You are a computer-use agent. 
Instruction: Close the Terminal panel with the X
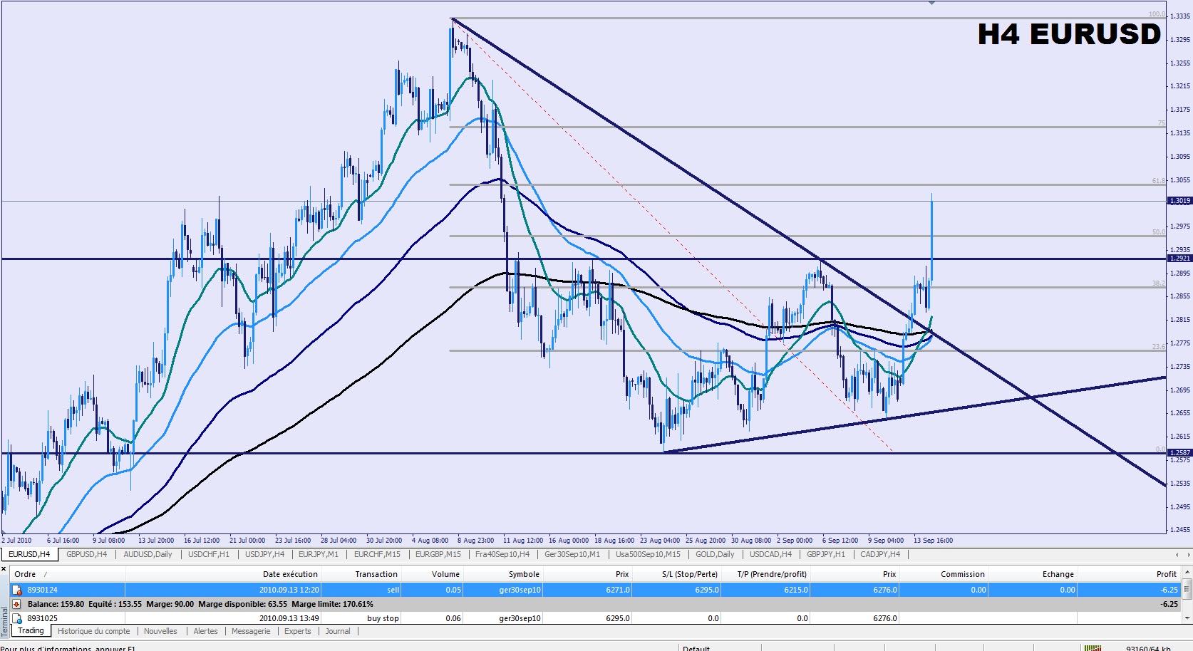pyautogui.click(x=4, y=568)
